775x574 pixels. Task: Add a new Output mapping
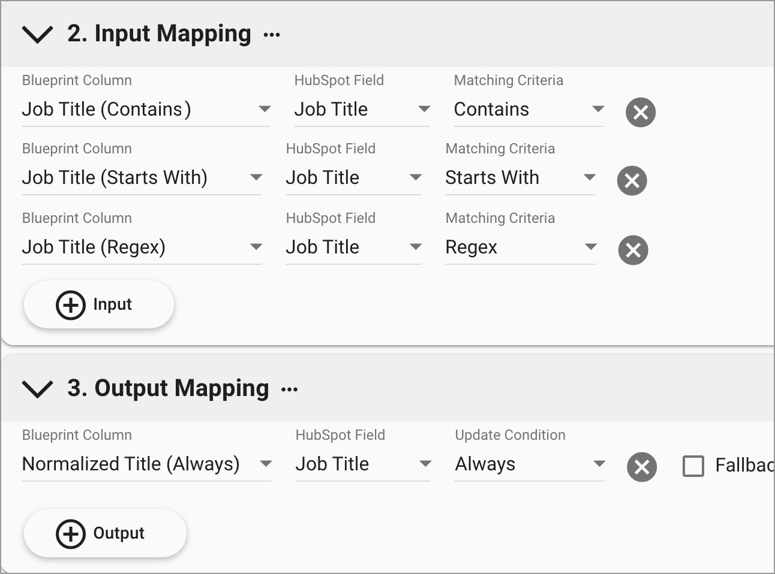tap(106, 533)
